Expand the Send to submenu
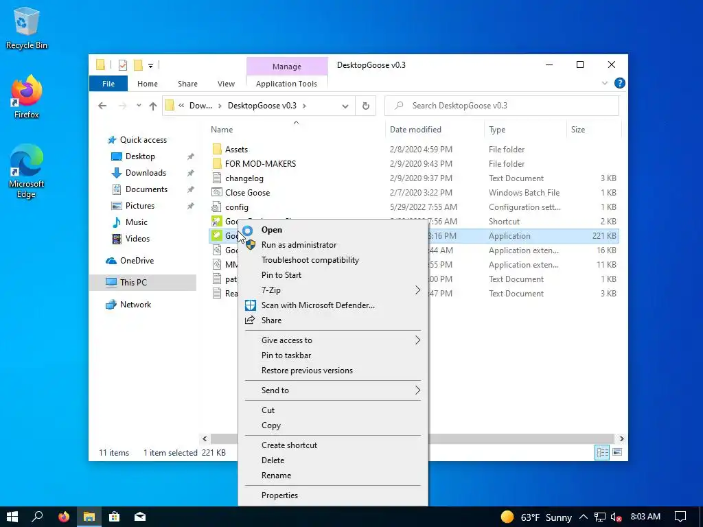 pyautogui.click(x=333, y=390)
